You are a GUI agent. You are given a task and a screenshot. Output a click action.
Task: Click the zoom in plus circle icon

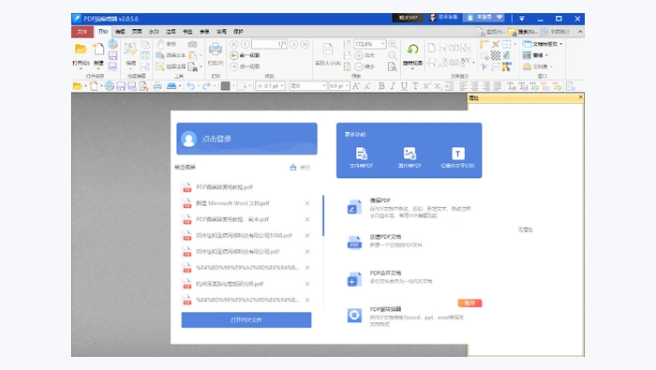(x=359, y=55)
